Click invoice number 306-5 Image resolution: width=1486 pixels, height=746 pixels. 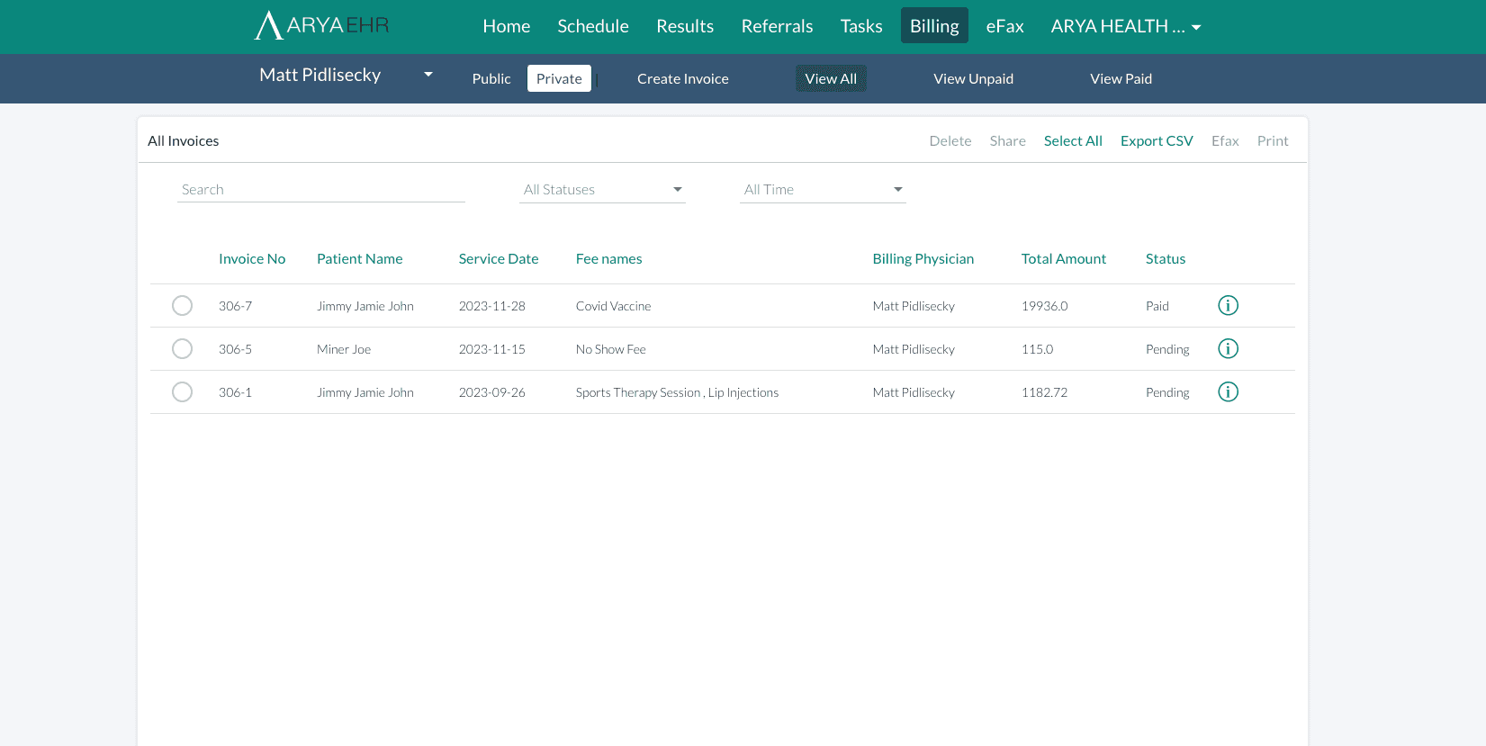235,349
